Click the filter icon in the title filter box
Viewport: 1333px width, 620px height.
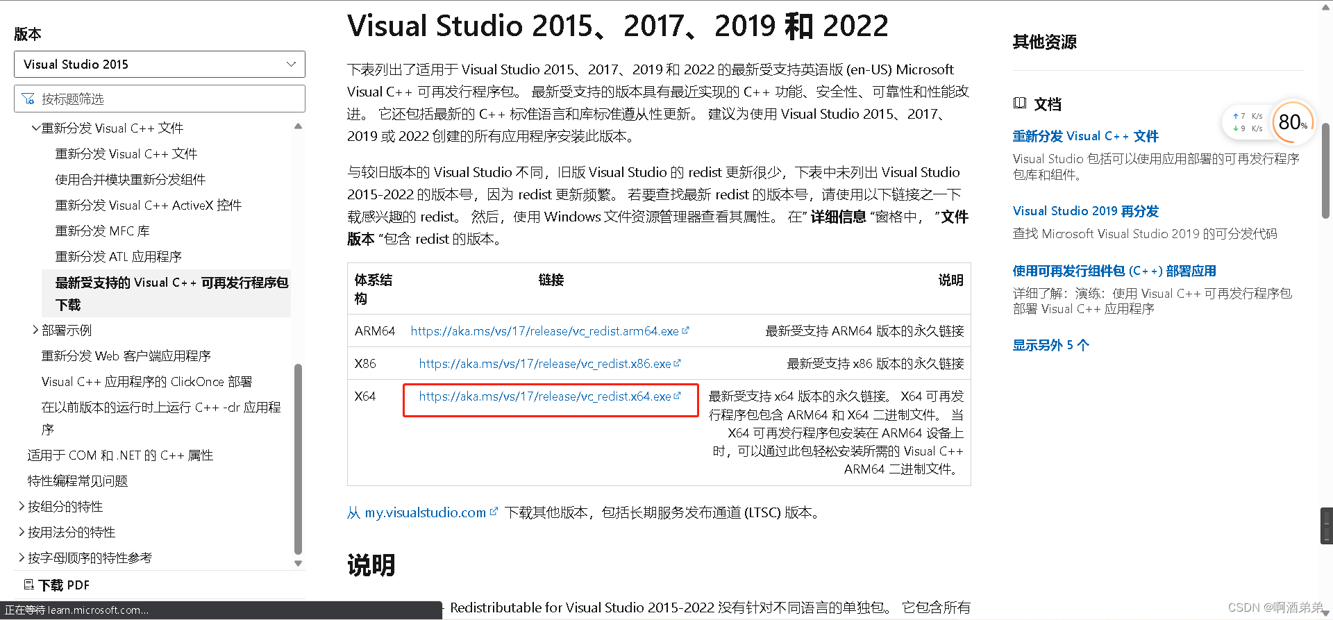coord(28,99)
